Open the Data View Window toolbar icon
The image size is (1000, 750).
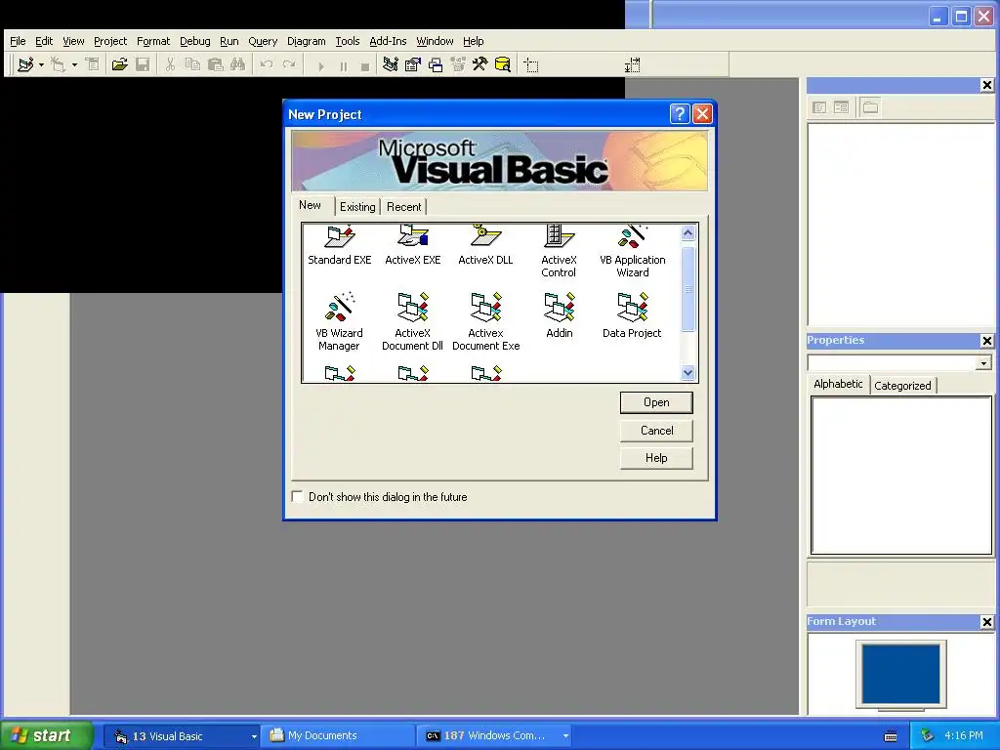[503, 64]
